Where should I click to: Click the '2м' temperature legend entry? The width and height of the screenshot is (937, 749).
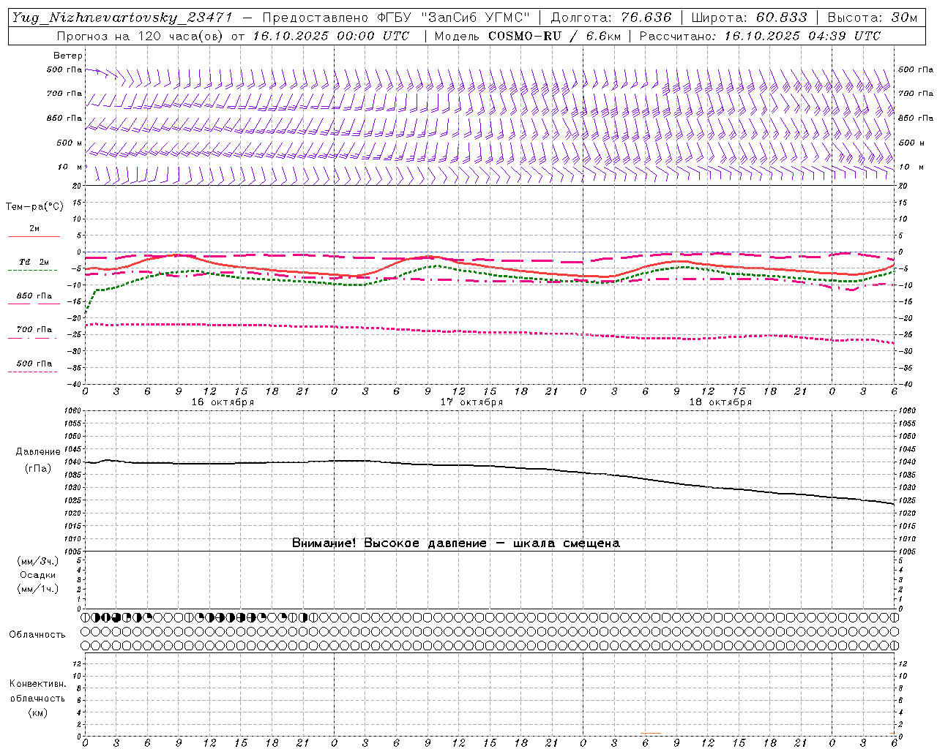34,229
